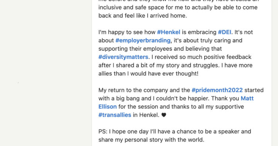Follow the #DEI hashtag

pyautogui.click(x=224, y=32)
